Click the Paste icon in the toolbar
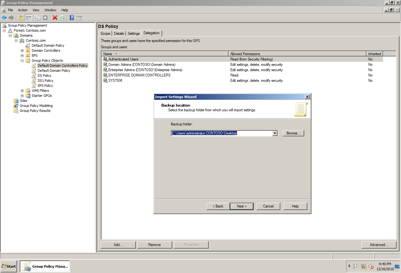Screen dimensions: 401x273 (46, 18)
